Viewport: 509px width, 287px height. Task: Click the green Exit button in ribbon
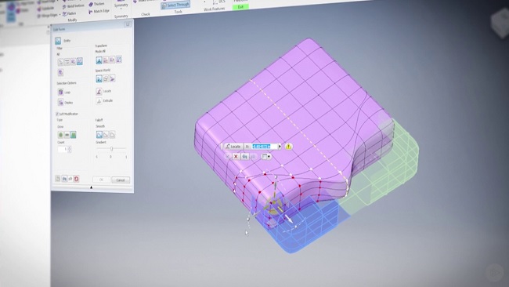(x=240, y=7)
